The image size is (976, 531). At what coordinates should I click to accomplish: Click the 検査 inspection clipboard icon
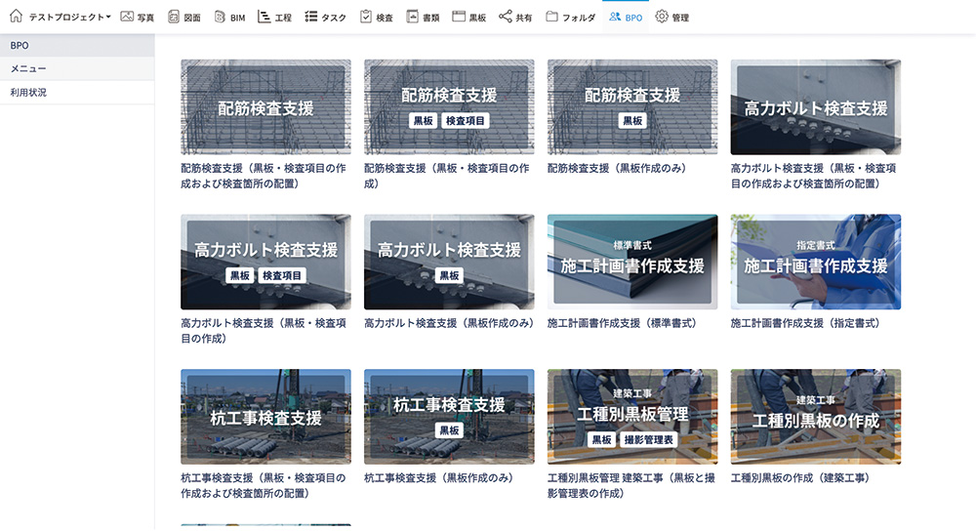click(x=366, y=17)
